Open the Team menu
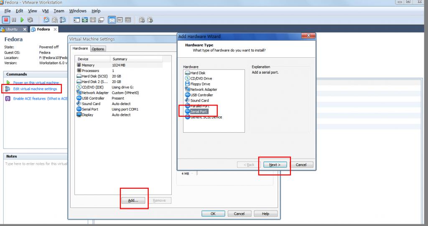428x226 pixels. tap(59, 11)
